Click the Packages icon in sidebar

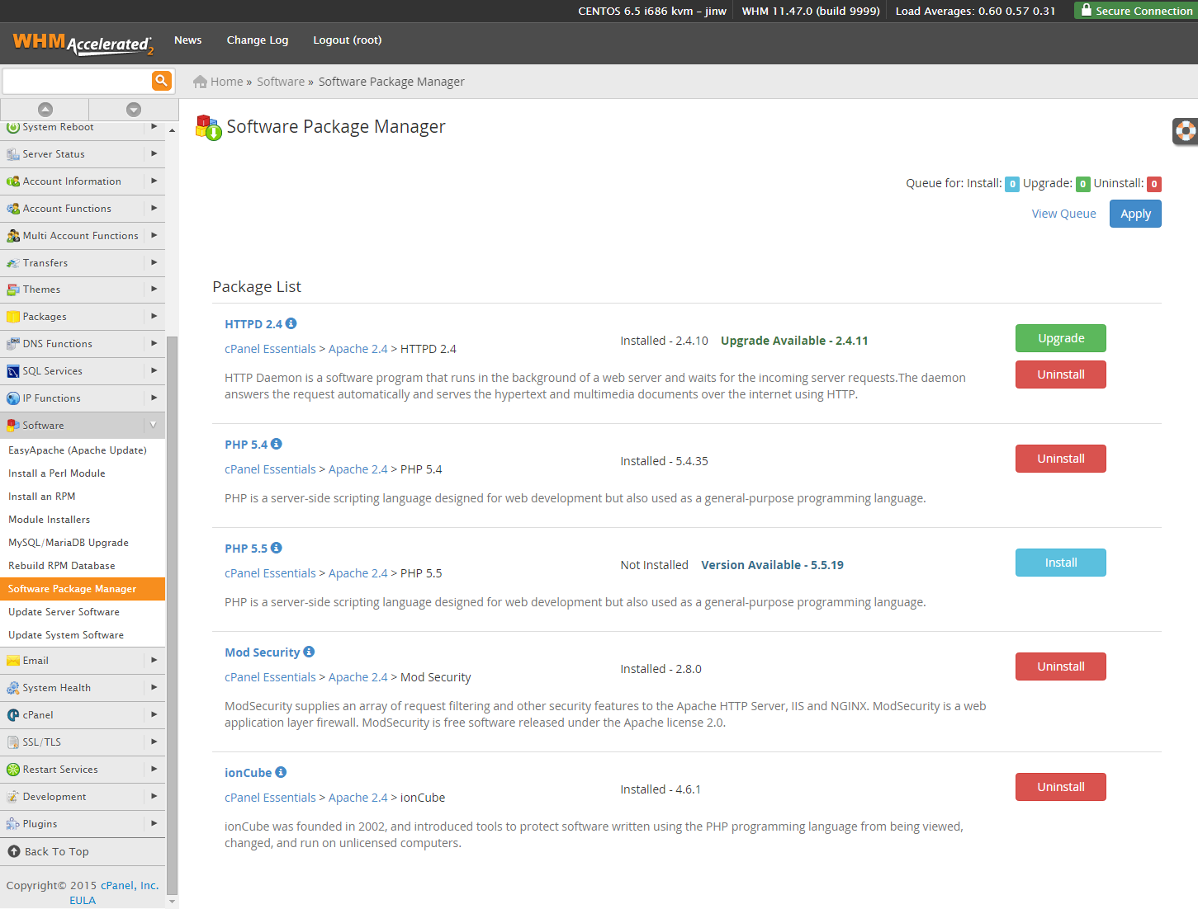pyautogui.click(x=13, y=317)
